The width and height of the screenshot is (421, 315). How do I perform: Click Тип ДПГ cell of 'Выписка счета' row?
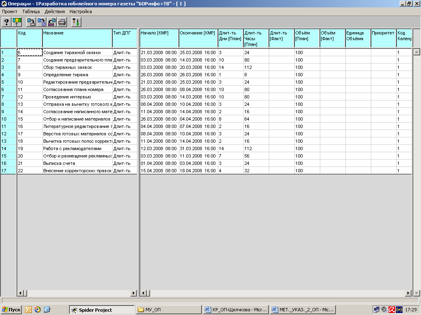pos(125,163)
